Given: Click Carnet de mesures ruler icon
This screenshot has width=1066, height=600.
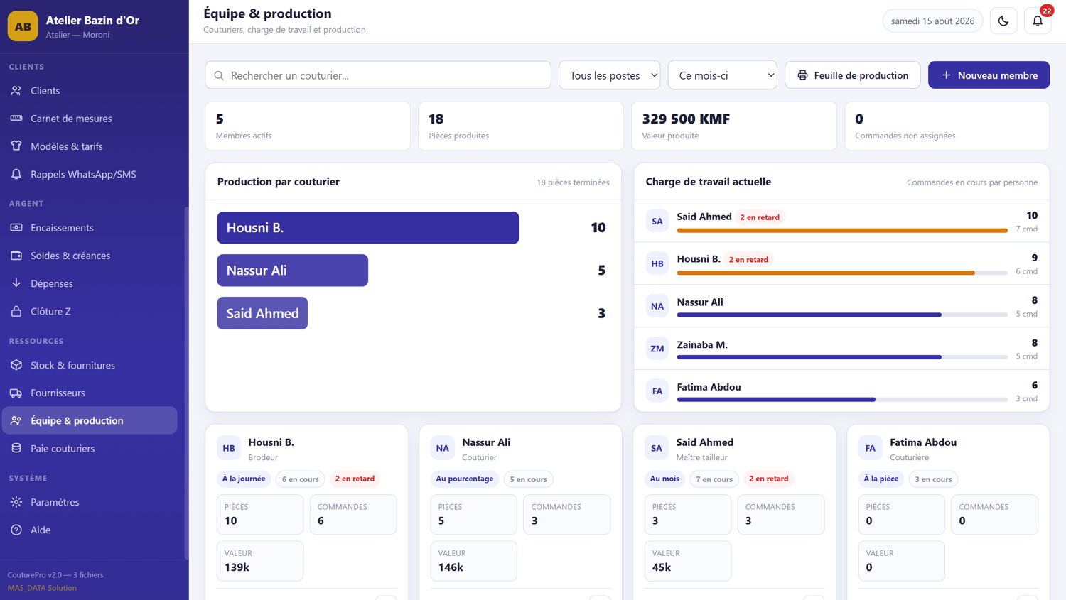Looking at the screenshot, I should point(16,119).
